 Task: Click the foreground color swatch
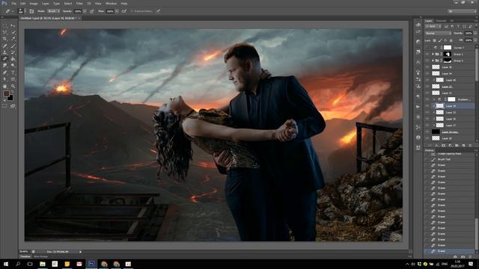coord(6,94)
